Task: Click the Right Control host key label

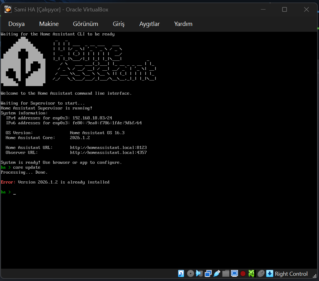Action: tap(291, 274)
